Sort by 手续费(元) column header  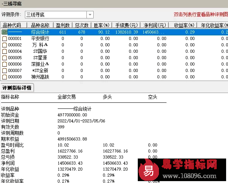coord(126,25)
